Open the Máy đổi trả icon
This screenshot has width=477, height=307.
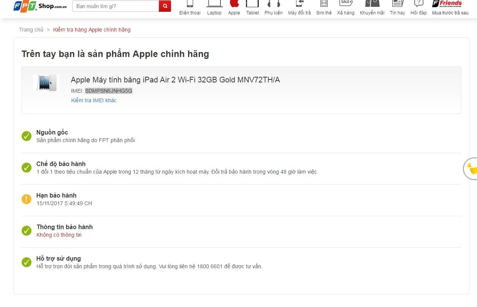point(300,3)
